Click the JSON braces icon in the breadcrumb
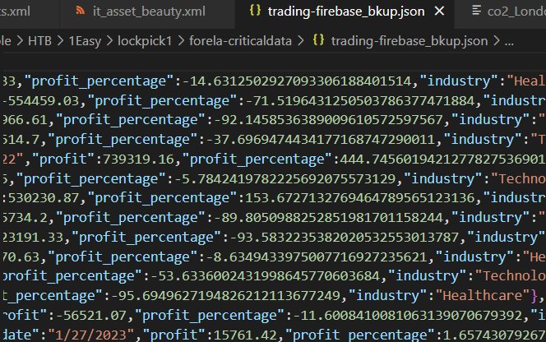 318,40
